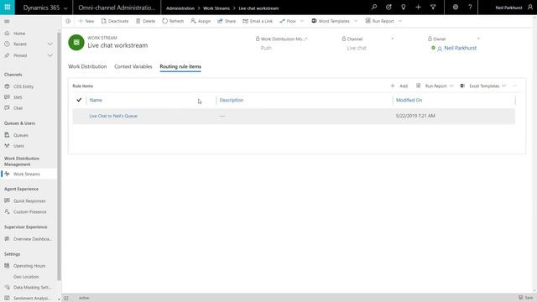Click Share in the command bar
This screenshot has height=302, width=537.
pos(227,21)
